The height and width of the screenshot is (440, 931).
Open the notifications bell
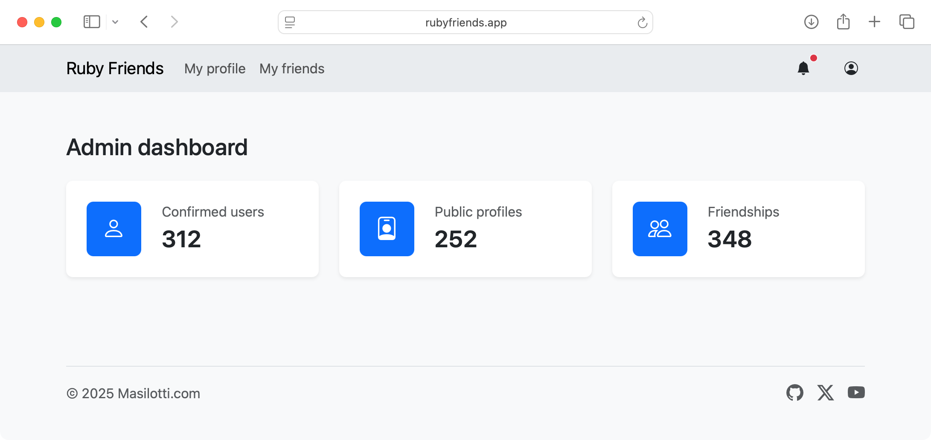[x=803, y=68]
